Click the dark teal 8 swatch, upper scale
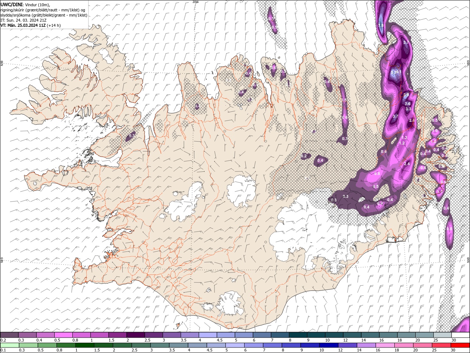Image resolution: width=470 pixels, height=353 pixels. click(x=298, y=335)
